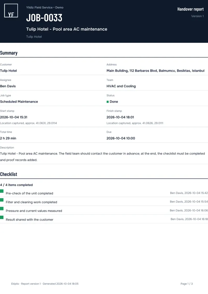Click the footer 'Ekiplio · Report version 1' text
The width and height of the screenshot is (208, 294).
click(26, 284)
